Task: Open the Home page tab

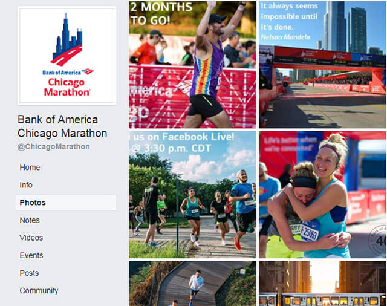Action: [30, 168]
